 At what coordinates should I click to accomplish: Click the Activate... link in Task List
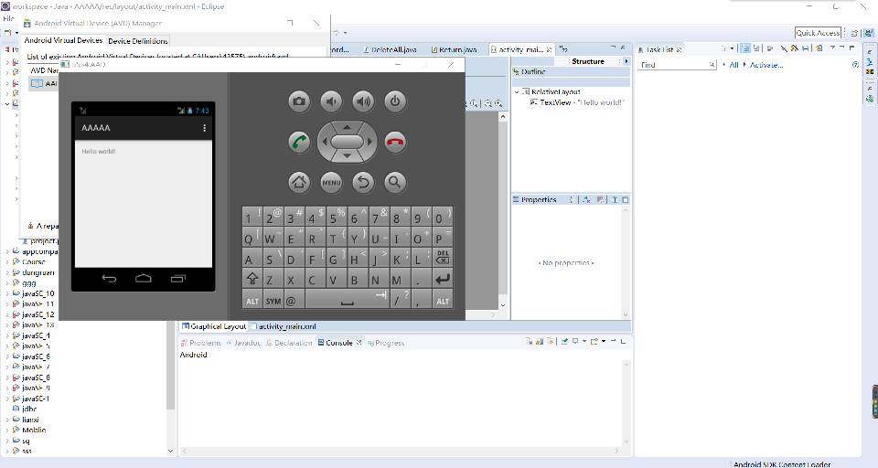click(x=766, y=65)
